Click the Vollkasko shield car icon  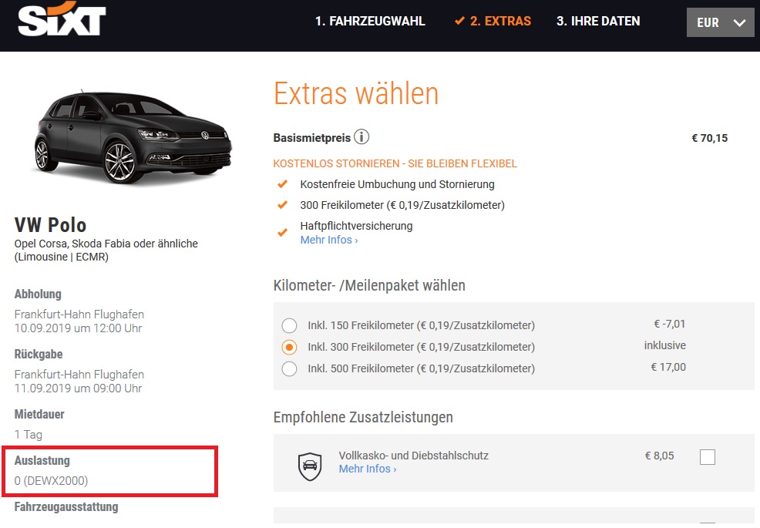[x=310, y=466]
